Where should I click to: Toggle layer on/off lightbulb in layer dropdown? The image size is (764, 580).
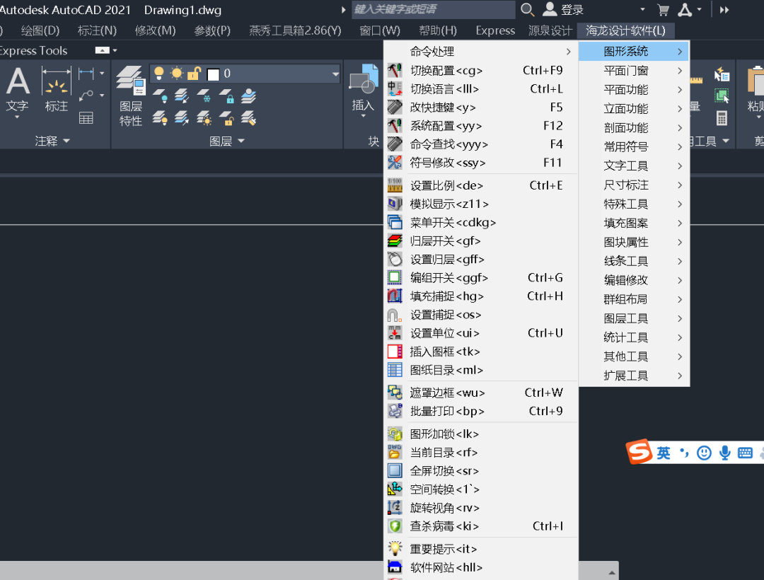(159, 74)
